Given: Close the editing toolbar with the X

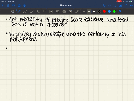Looking at the screenshot, I should (x=126, y=6).
